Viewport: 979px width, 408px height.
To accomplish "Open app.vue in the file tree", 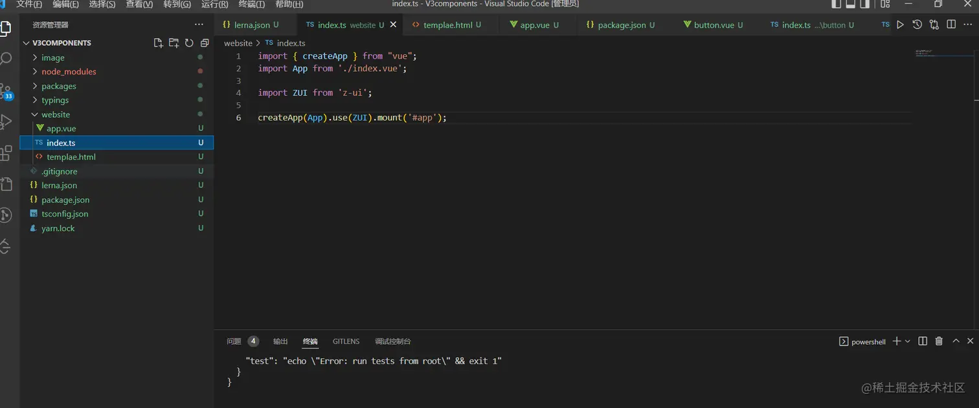I will tap(117, 129).
